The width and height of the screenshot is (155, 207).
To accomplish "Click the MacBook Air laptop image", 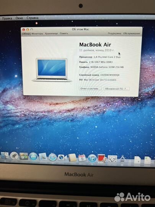I will click(x=52, y=70).
